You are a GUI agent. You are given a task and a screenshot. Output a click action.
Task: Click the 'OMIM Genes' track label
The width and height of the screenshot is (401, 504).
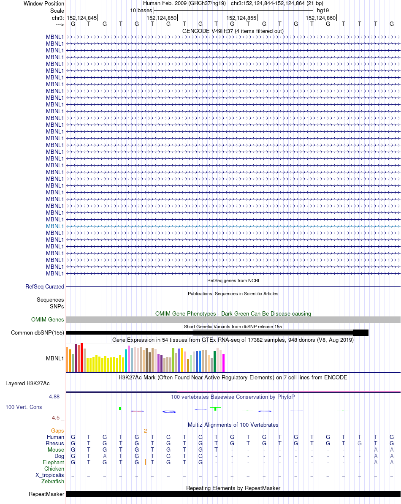pyautogui.click(x=48, y=320)
